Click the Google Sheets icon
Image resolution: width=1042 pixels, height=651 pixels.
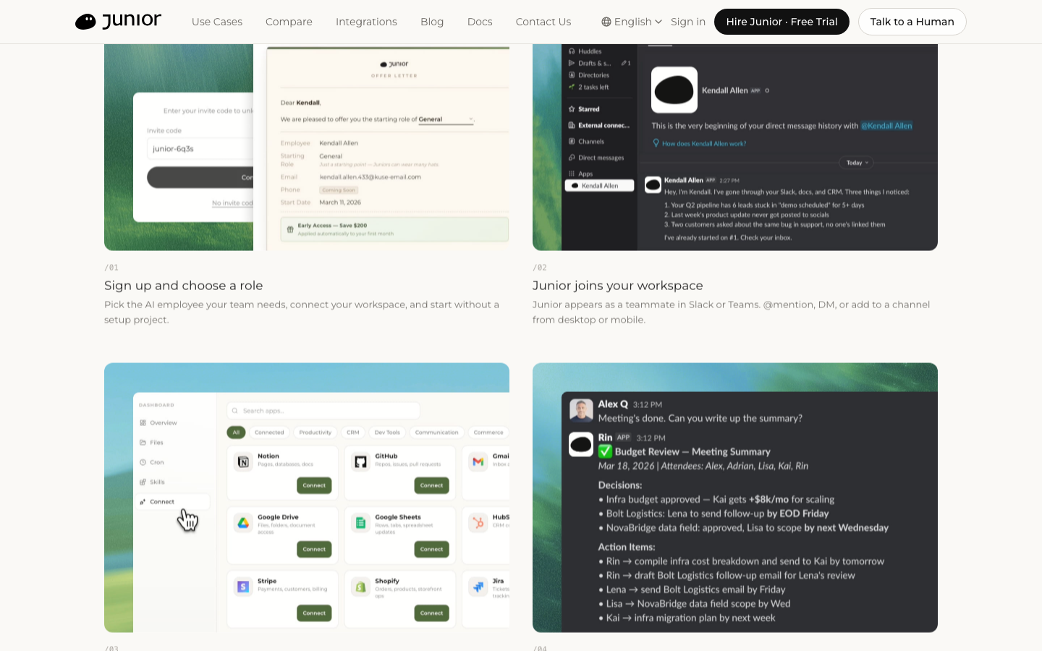coord(360,523)
